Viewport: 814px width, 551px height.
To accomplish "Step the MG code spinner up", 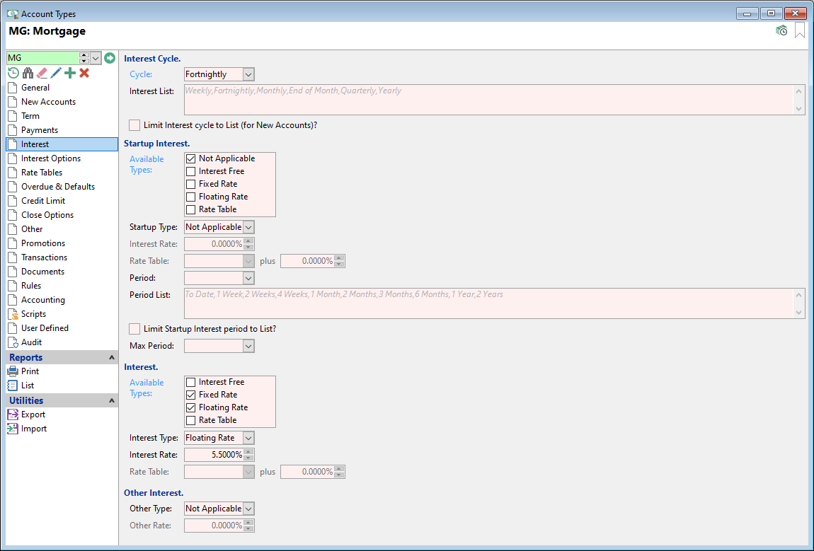I will [84, 55].
